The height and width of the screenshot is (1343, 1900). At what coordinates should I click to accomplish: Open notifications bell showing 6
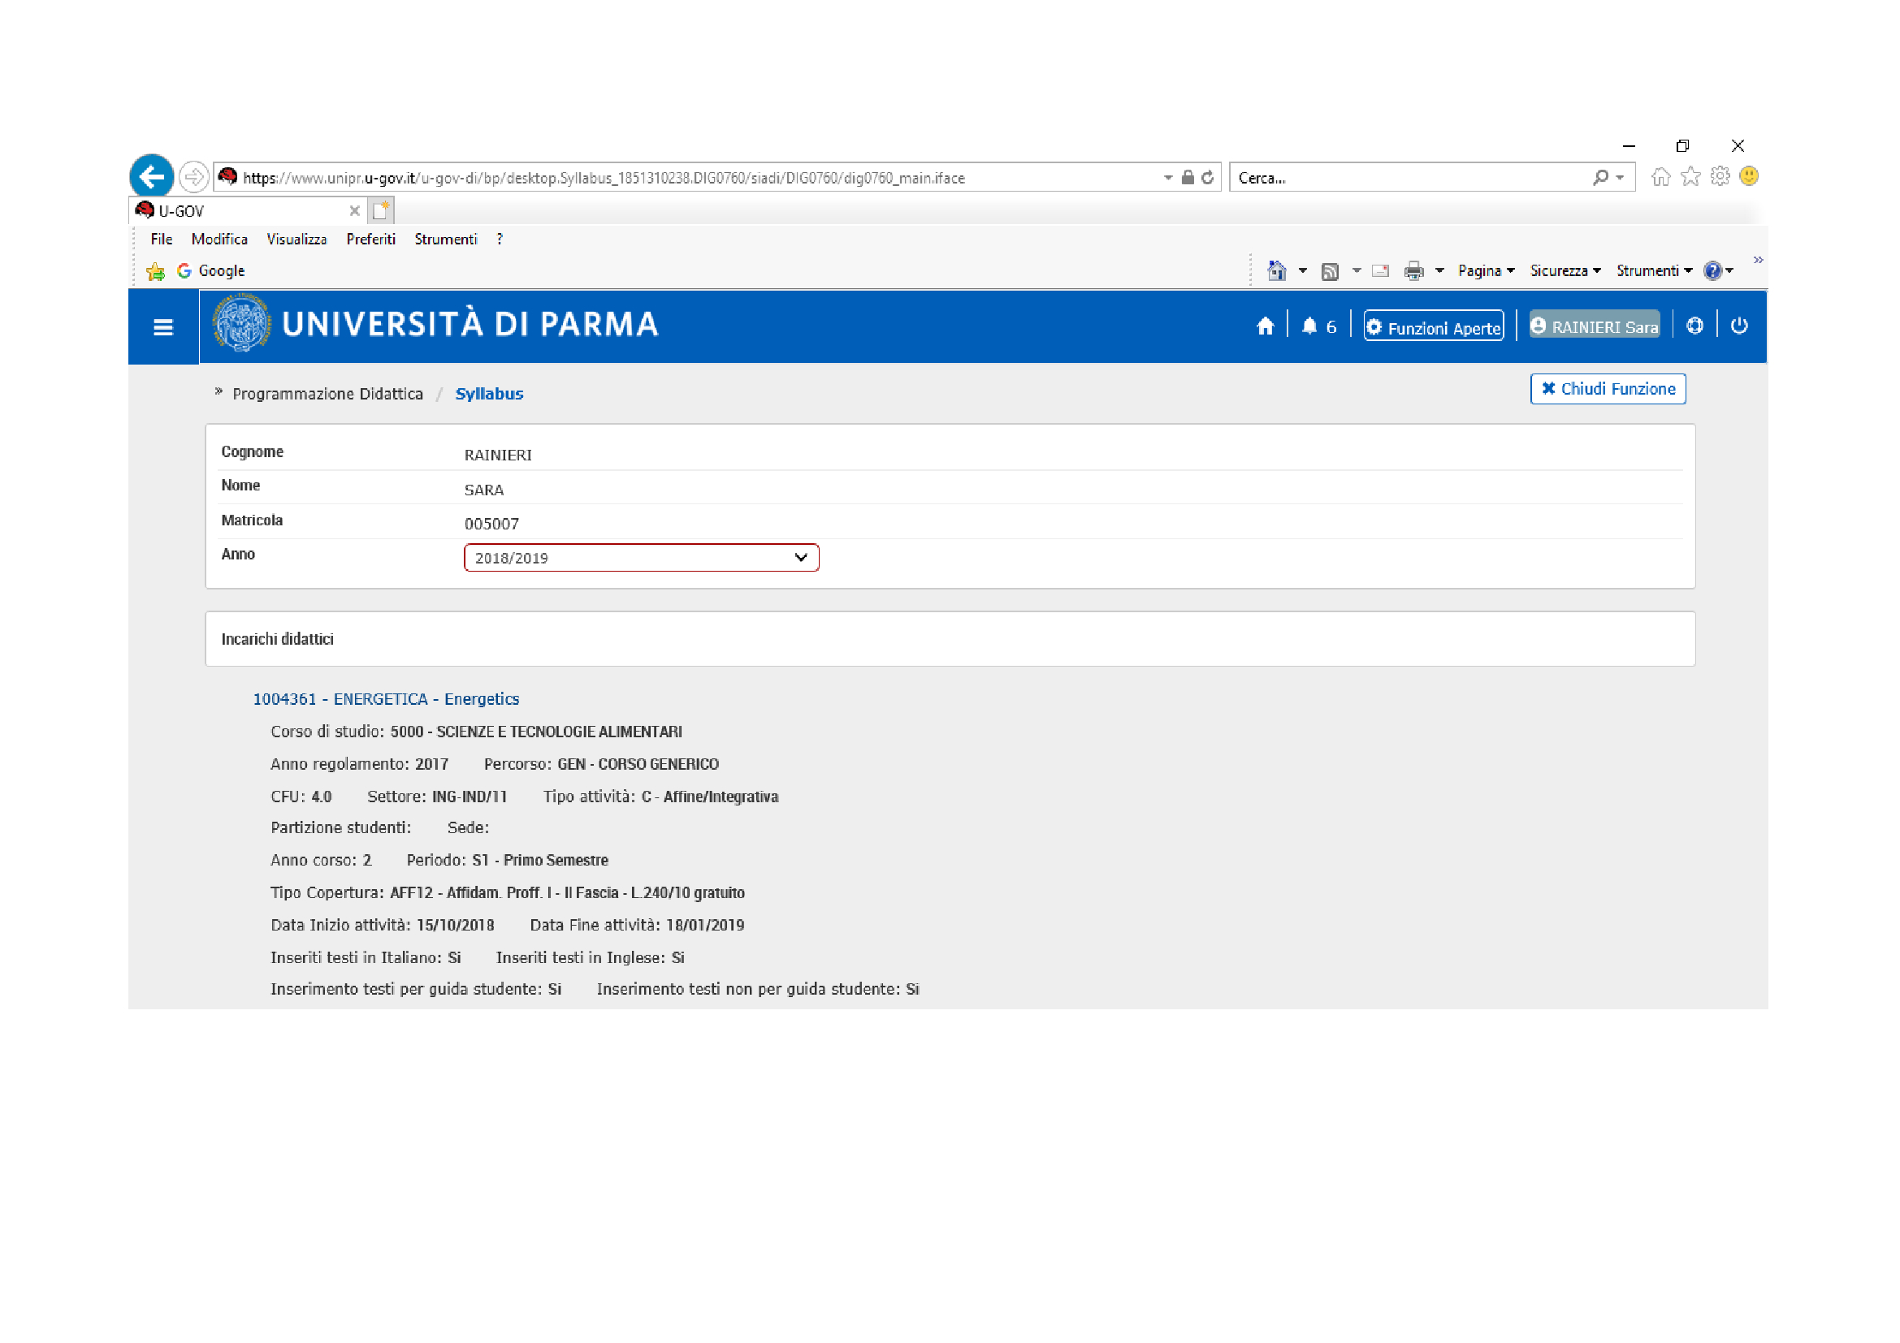(x=1319, y=326)
